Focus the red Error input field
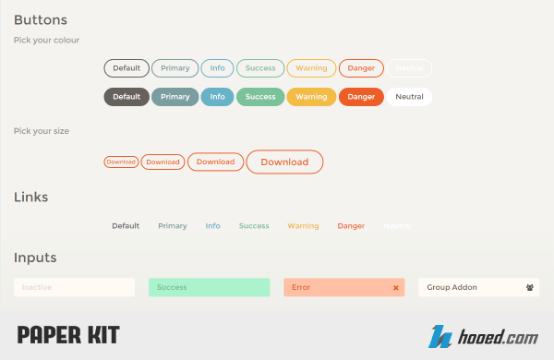The height and width of the screenshot is (360, 554). [x=344, y=287]
